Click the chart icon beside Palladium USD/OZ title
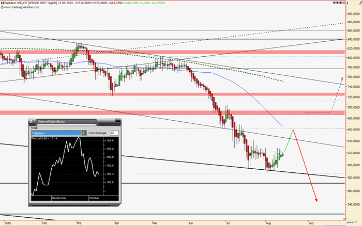The image size is (362, 226). (2, 3)
